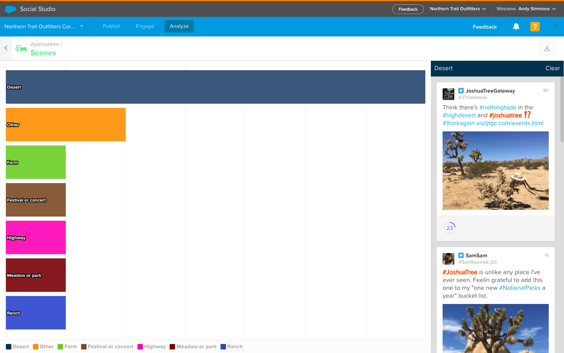
Task: Download the Scenes chart data
Action: tap(547, 48)
